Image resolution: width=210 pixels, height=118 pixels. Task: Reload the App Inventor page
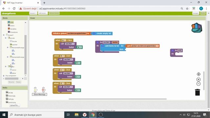pyautogui.click(x=14, y=9)
